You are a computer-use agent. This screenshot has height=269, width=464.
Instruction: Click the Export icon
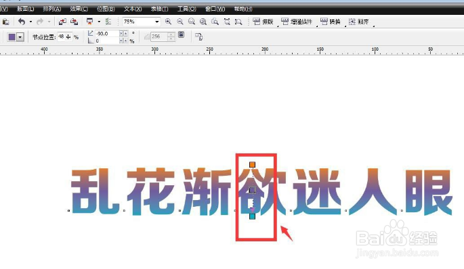point(74,22)
